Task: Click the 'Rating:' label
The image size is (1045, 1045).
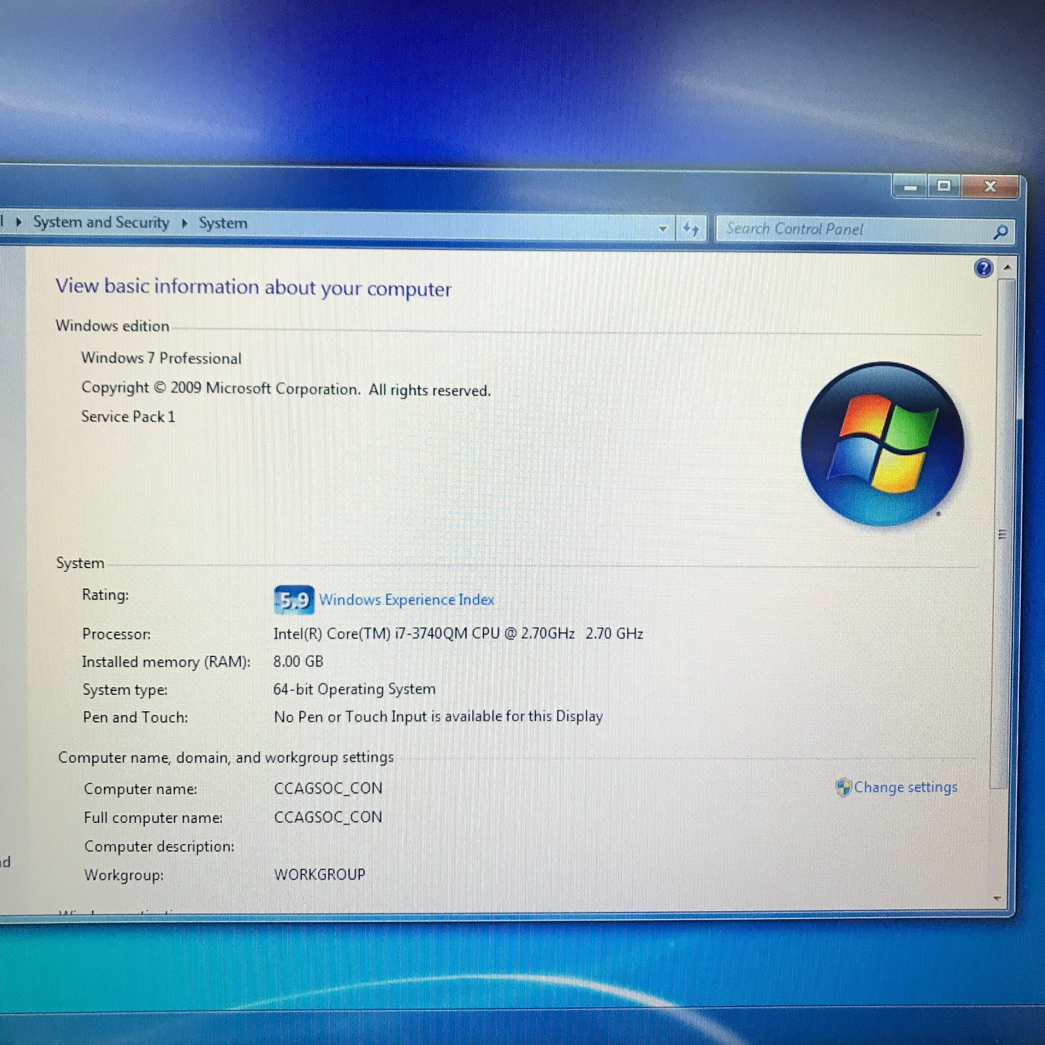Action: [x=105, y=595]
